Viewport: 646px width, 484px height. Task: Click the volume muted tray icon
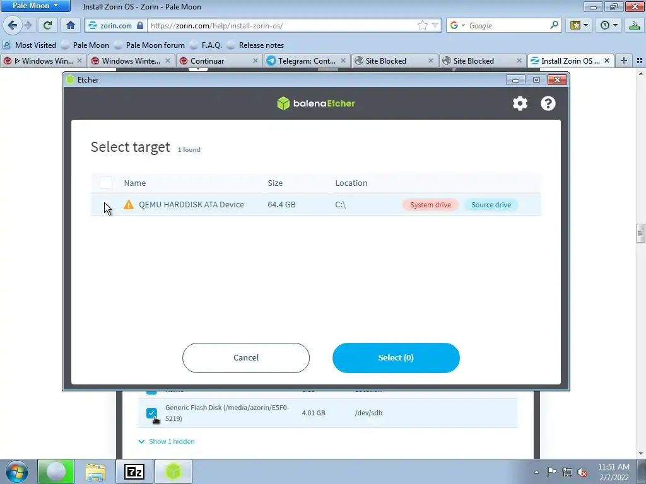click(x=582, y=472)
